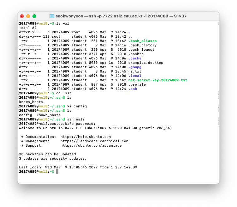The width and height of the screenshot is (237, 207).
Task: Click the '.local' directory name
Action: 135,76
